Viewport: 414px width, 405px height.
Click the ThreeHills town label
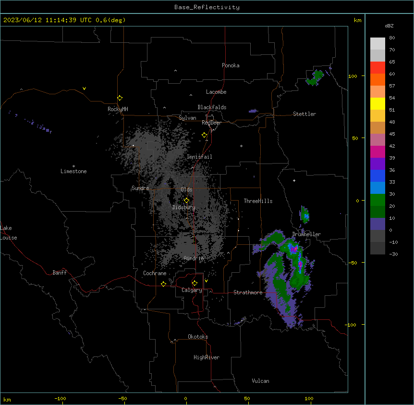pos(258,201)
